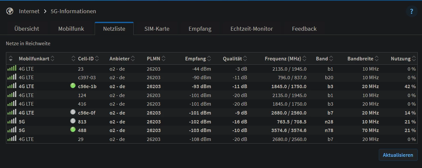This screenshot has height=168, width=422.
Task: Sort by Frequenz (MHz) column
Action: (285, 59)
